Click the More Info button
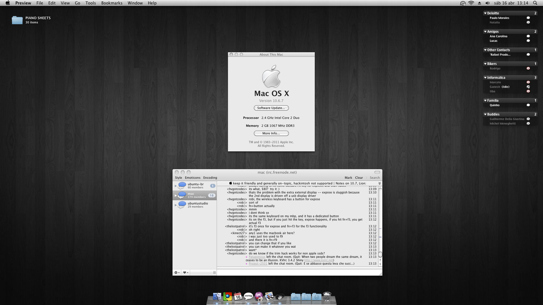The height and width of the screenshot is (305, 543). tap(271, 133)
